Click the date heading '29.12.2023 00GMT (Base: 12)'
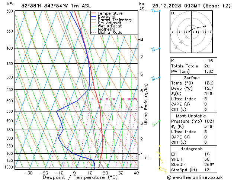The image size is (234, 180). coord(191,6)
